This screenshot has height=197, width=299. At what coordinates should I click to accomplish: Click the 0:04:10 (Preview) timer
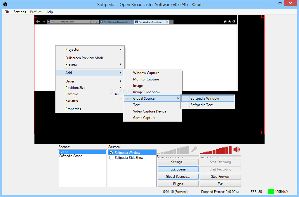click(175, 192)
